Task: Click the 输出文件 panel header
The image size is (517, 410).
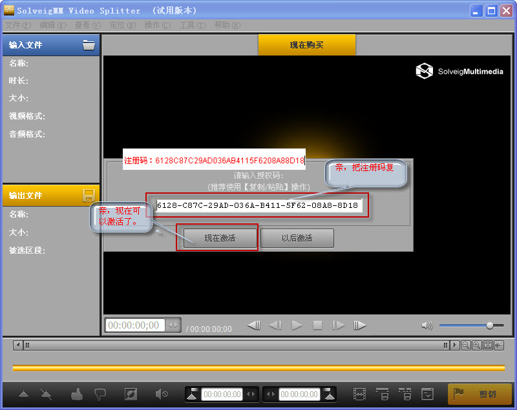Action: coord(51,195)
